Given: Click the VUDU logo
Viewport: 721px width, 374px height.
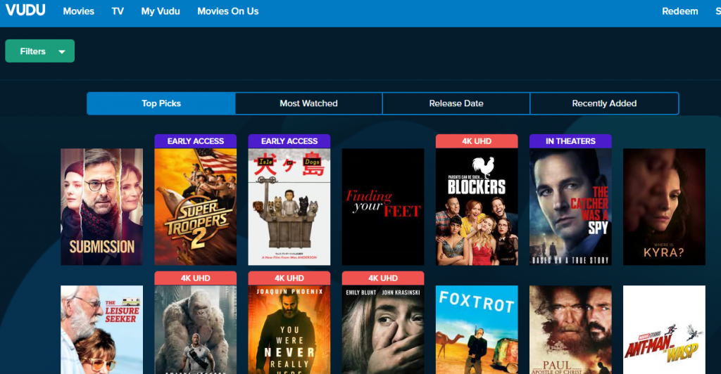Looking at the screenshot, I should pos(25,10).
